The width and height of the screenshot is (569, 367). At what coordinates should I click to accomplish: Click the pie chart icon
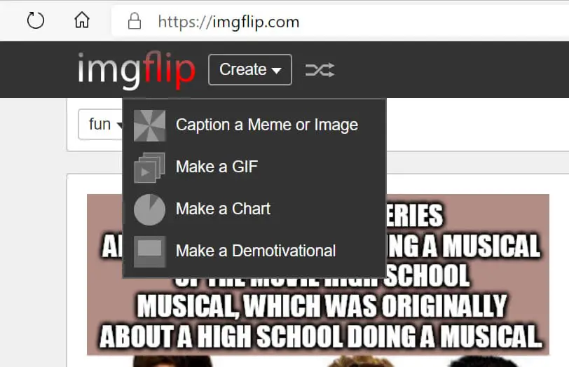coord(149,209)
